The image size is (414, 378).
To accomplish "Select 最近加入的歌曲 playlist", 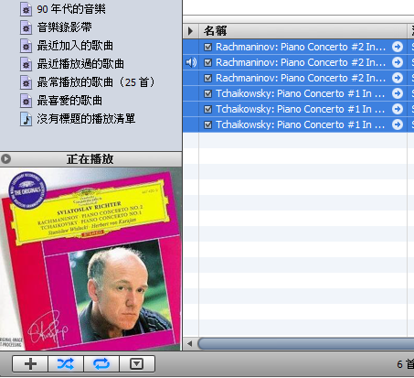I will click(x=75, y=46).
